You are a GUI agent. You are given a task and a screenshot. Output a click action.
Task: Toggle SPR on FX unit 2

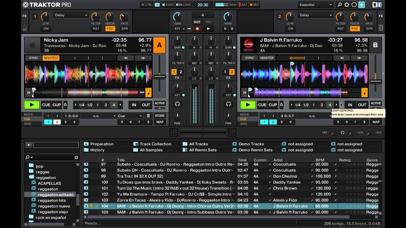pyautogui.click(x=369, y=28)
